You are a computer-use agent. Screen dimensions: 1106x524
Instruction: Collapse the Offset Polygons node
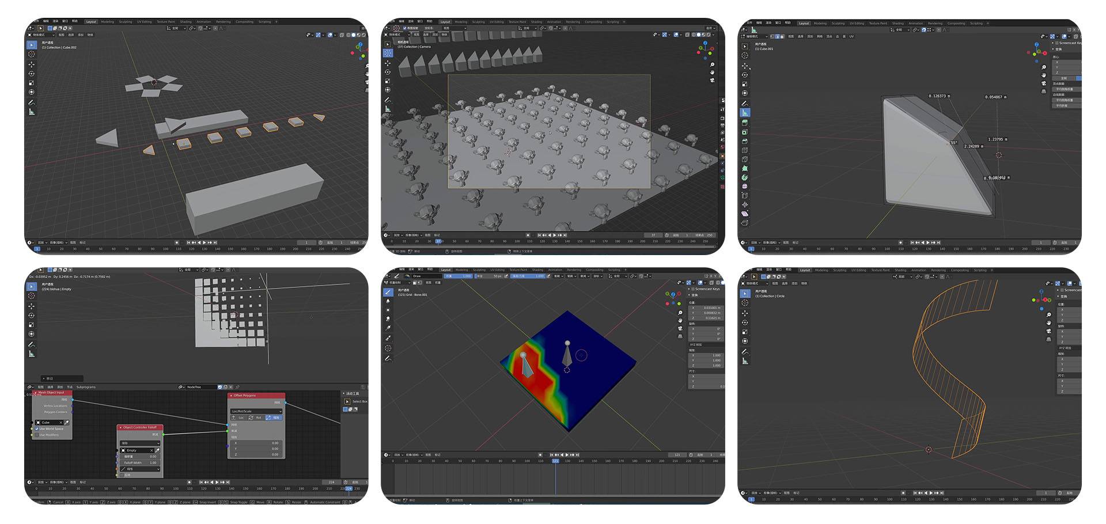[231, 396]
